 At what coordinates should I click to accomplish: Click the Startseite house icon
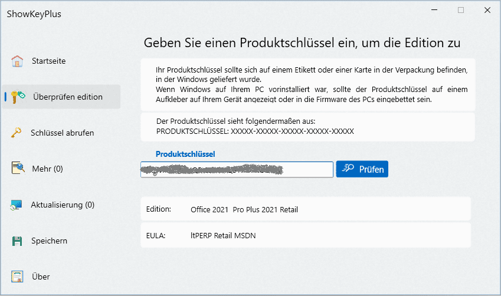coord(17,61)
